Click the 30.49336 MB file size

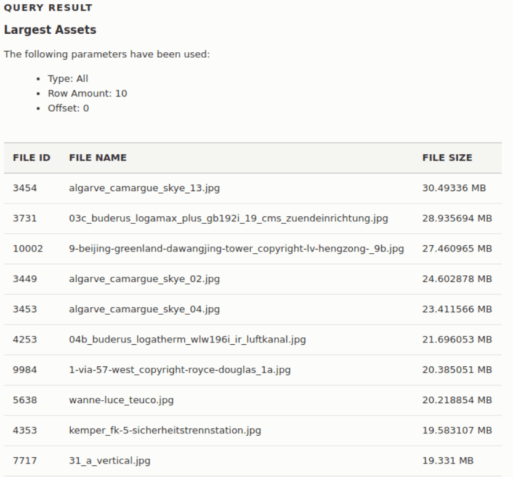point(454,188)
